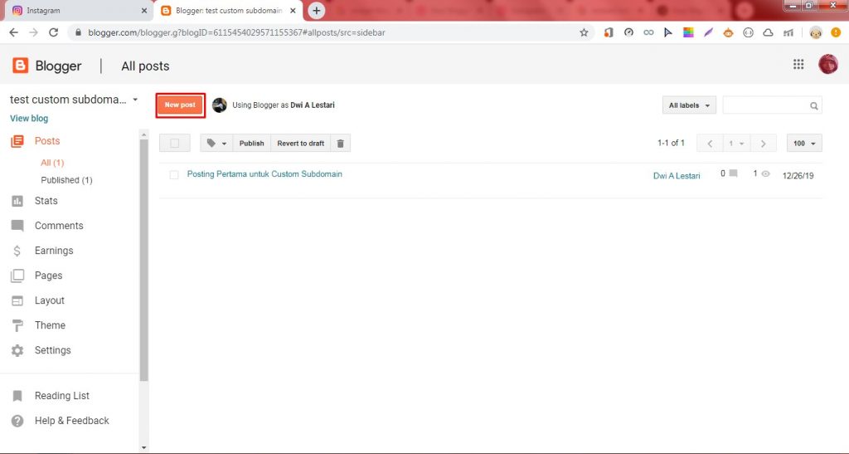The image size is (849, 454).
Task: Go to Earnings in sidebar
Action: coord(54,251)
